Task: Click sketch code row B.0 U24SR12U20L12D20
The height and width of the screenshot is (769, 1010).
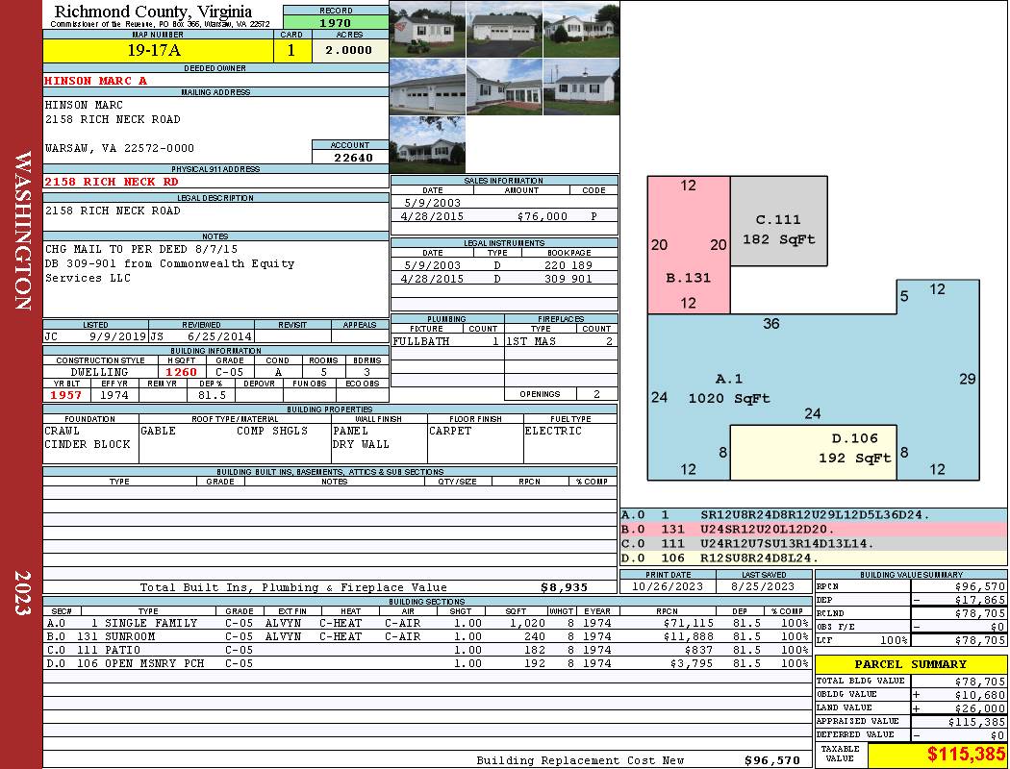Action: pos(814,529)
